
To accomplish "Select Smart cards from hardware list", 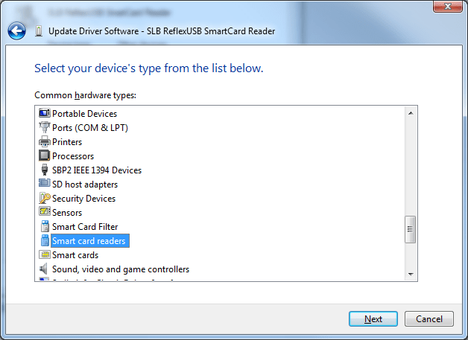I will (x=75, y=255).
